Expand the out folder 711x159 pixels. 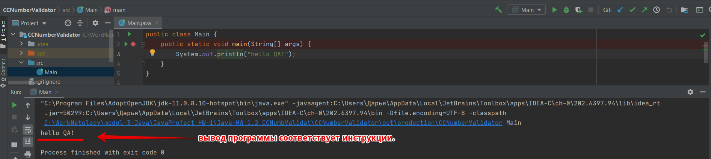point(21,53)
